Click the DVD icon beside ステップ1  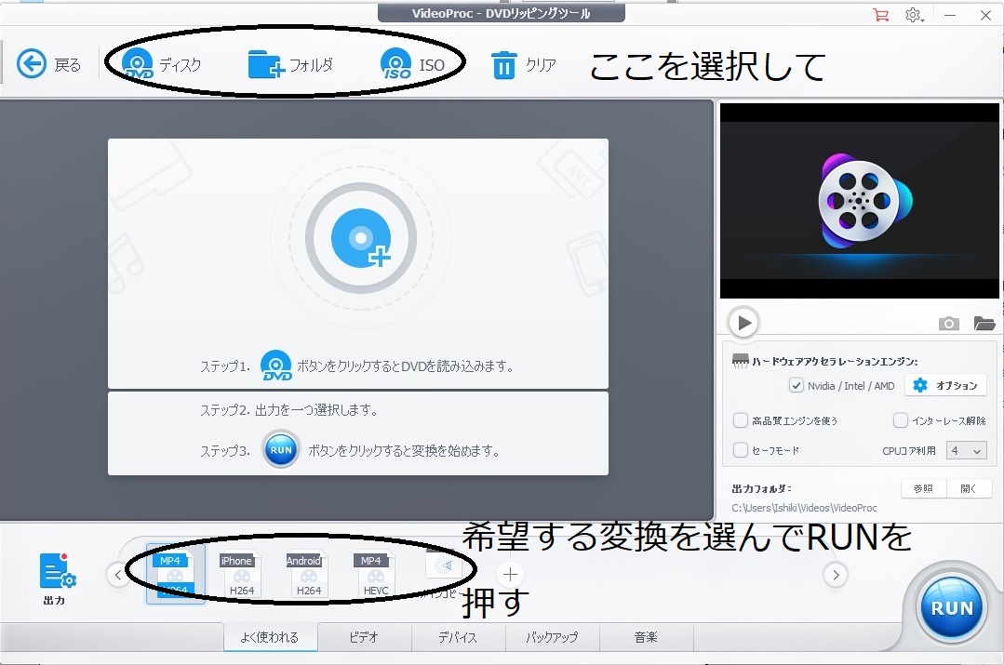[x=276, y=366]
